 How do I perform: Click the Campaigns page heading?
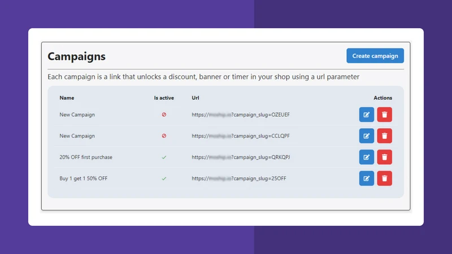coord(76,56)
